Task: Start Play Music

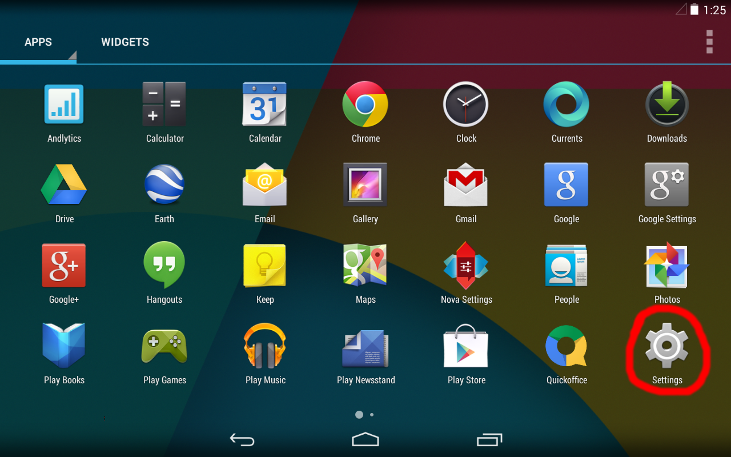Action: (265, 346)
